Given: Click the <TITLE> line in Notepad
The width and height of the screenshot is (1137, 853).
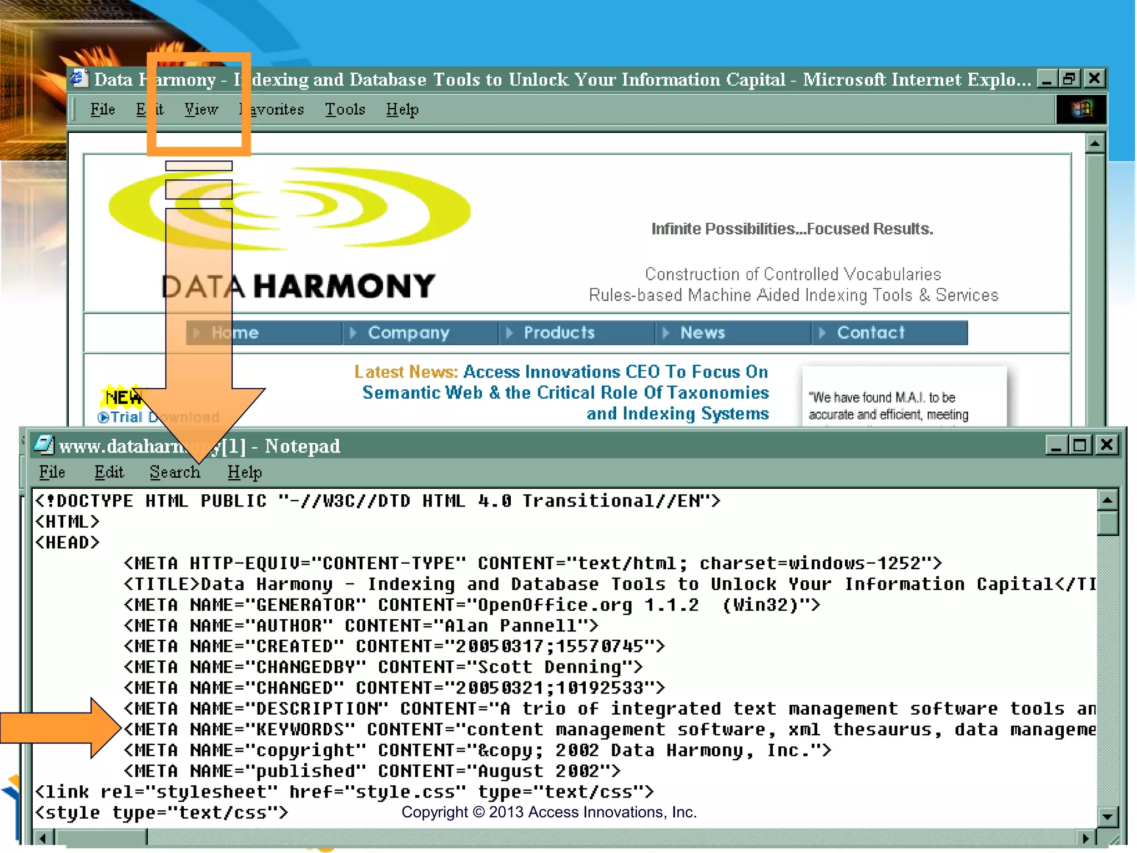Looking at the screenshot, I should coord(609,584).
